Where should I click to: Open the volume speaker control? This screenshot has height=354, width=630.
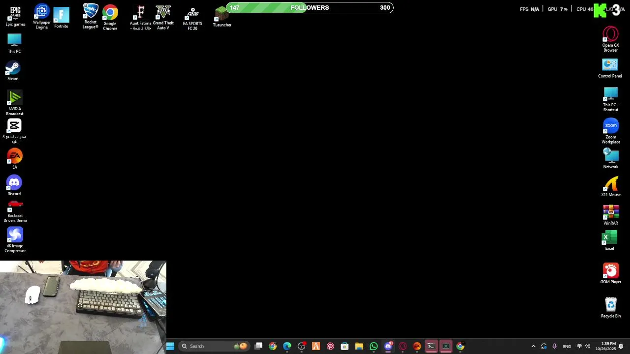[587, 346]
